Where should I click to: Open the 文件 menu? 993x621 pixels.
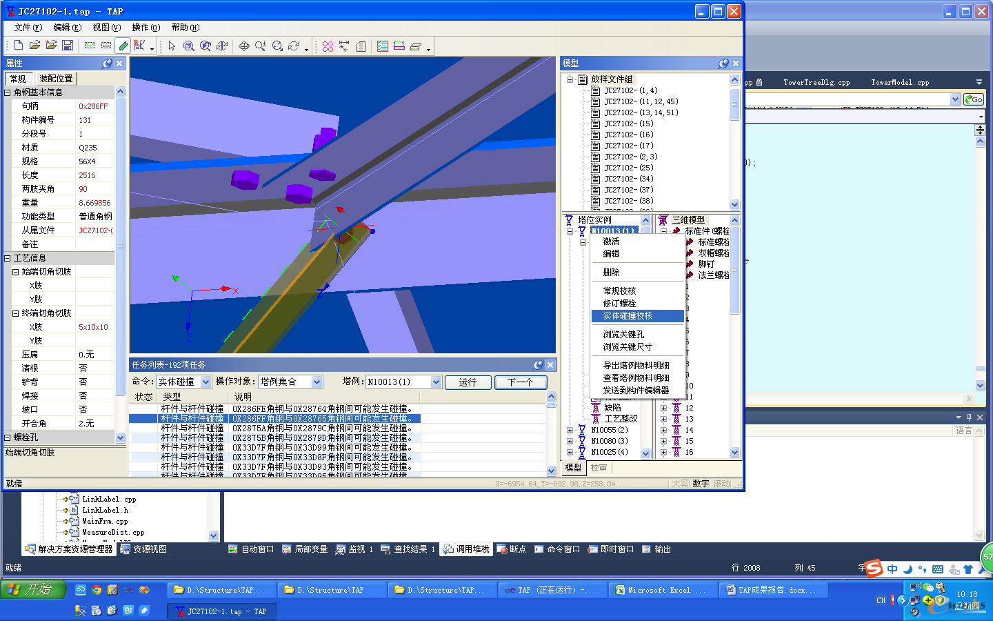[x=28, y=28]
